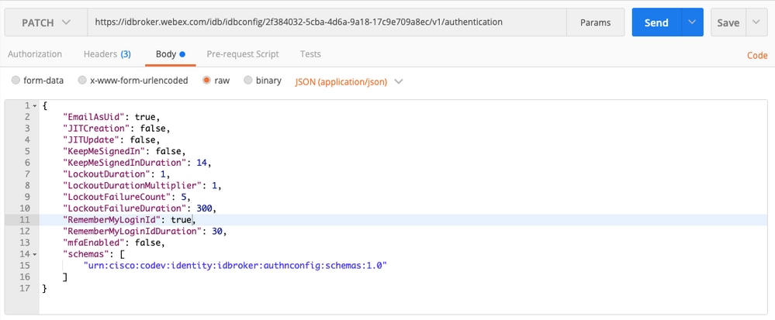Select the x-www-form-urlencoded radio option
This screenshot has width=775, height=320.
82,81
